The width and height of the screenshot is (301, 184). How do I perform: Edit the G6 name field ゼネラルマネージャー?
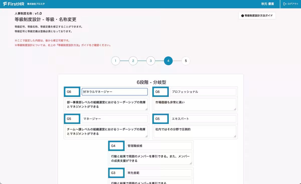coord(114,92)
